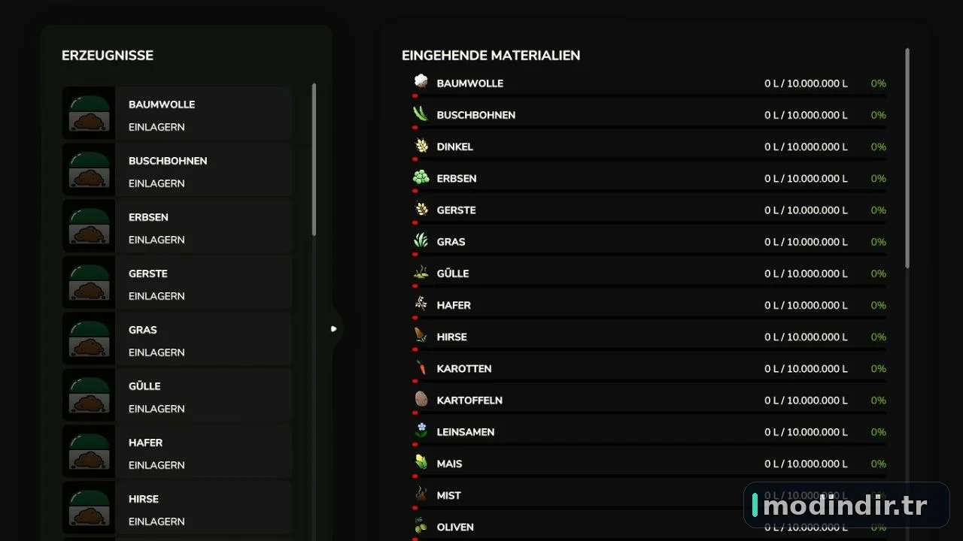Select the Gerste Einlagern product entry

177,283
